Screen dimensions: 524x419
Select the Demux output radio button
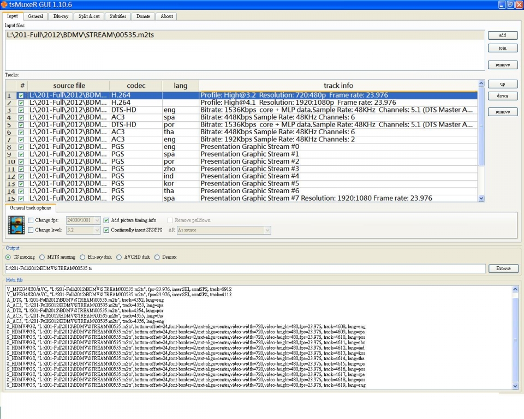click(157, 257)
